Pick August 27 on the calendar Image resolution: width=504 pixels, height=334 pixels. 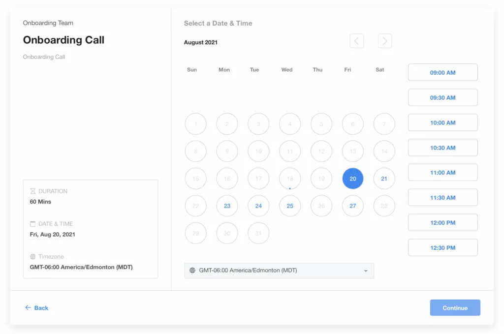tap(352, 206)
